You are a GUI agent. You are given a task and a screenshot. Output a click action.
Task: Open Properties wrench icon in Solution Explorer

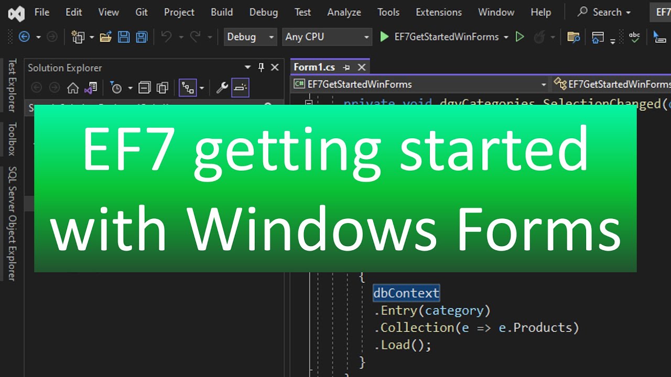pyautogui.click(x=222, y=87)
